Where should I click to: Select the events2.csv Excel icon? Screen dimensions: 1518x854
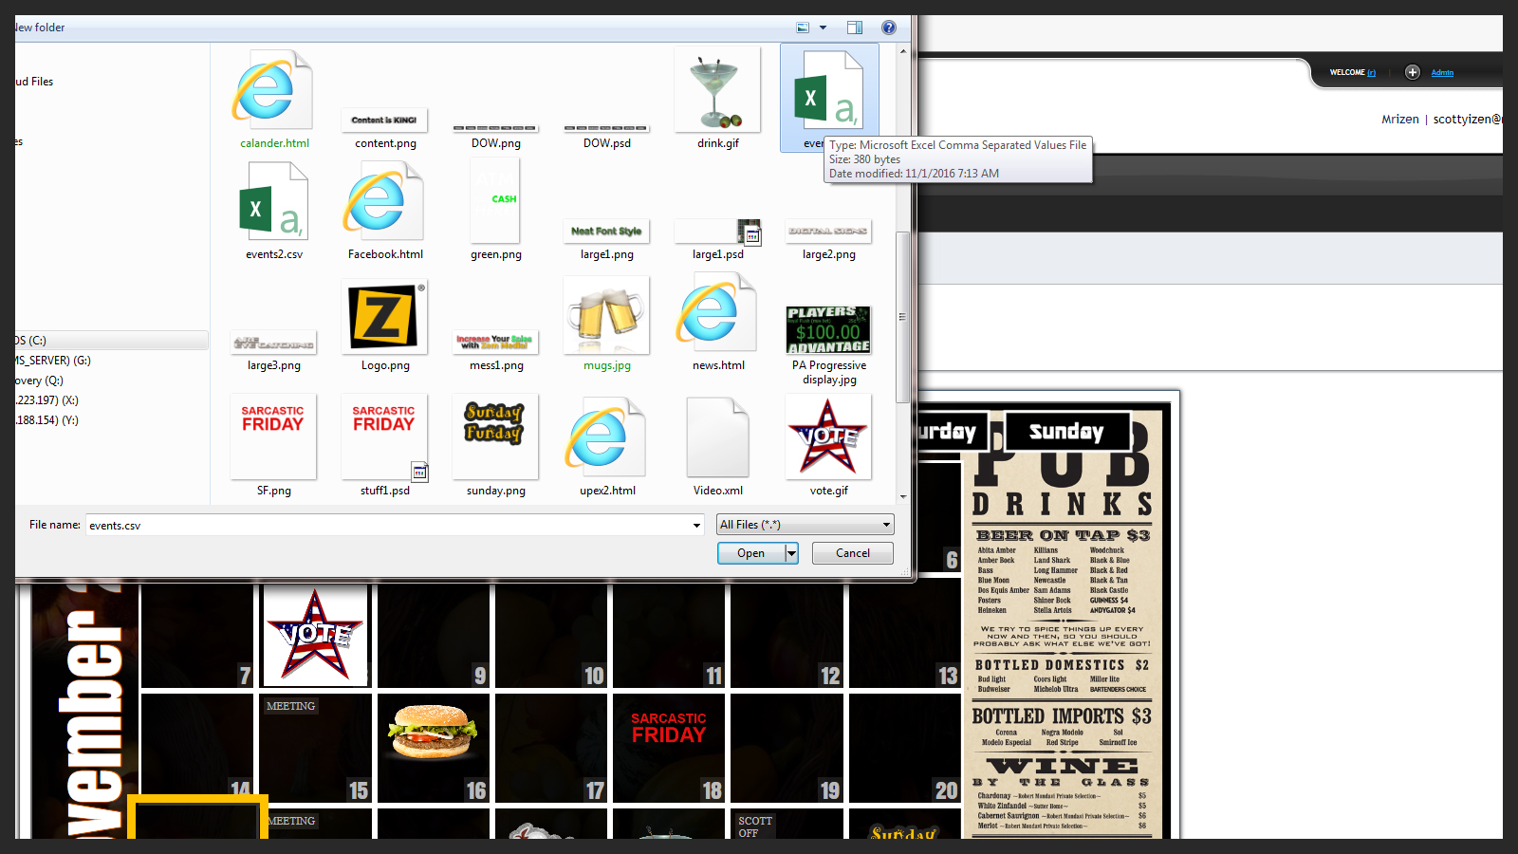click(273, 201)
